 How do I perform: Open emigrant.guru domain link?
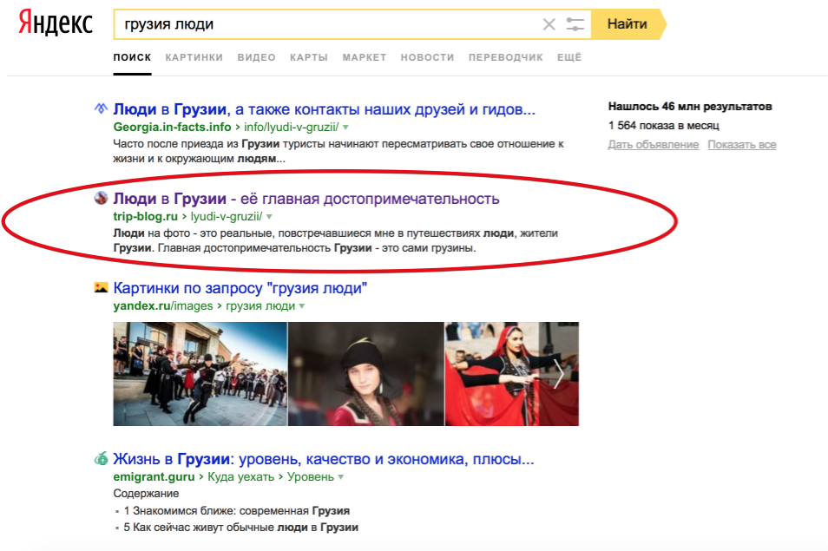point(154,477)
